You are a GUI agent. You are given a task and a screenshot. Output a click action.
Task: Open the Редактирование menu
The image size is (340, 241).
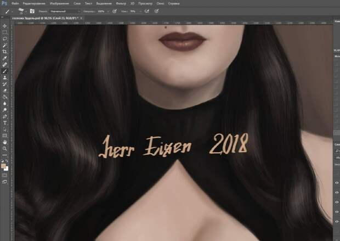(34, 3)
